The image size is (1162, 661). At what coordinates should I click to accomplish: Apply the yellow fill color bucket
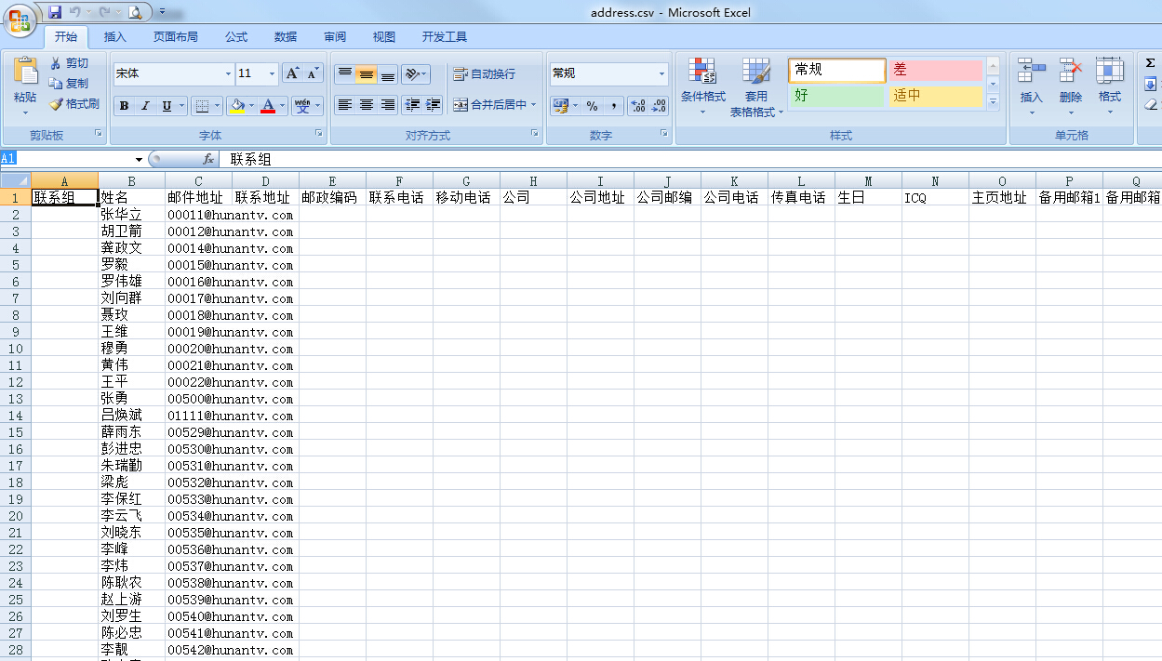pos(237,106)
